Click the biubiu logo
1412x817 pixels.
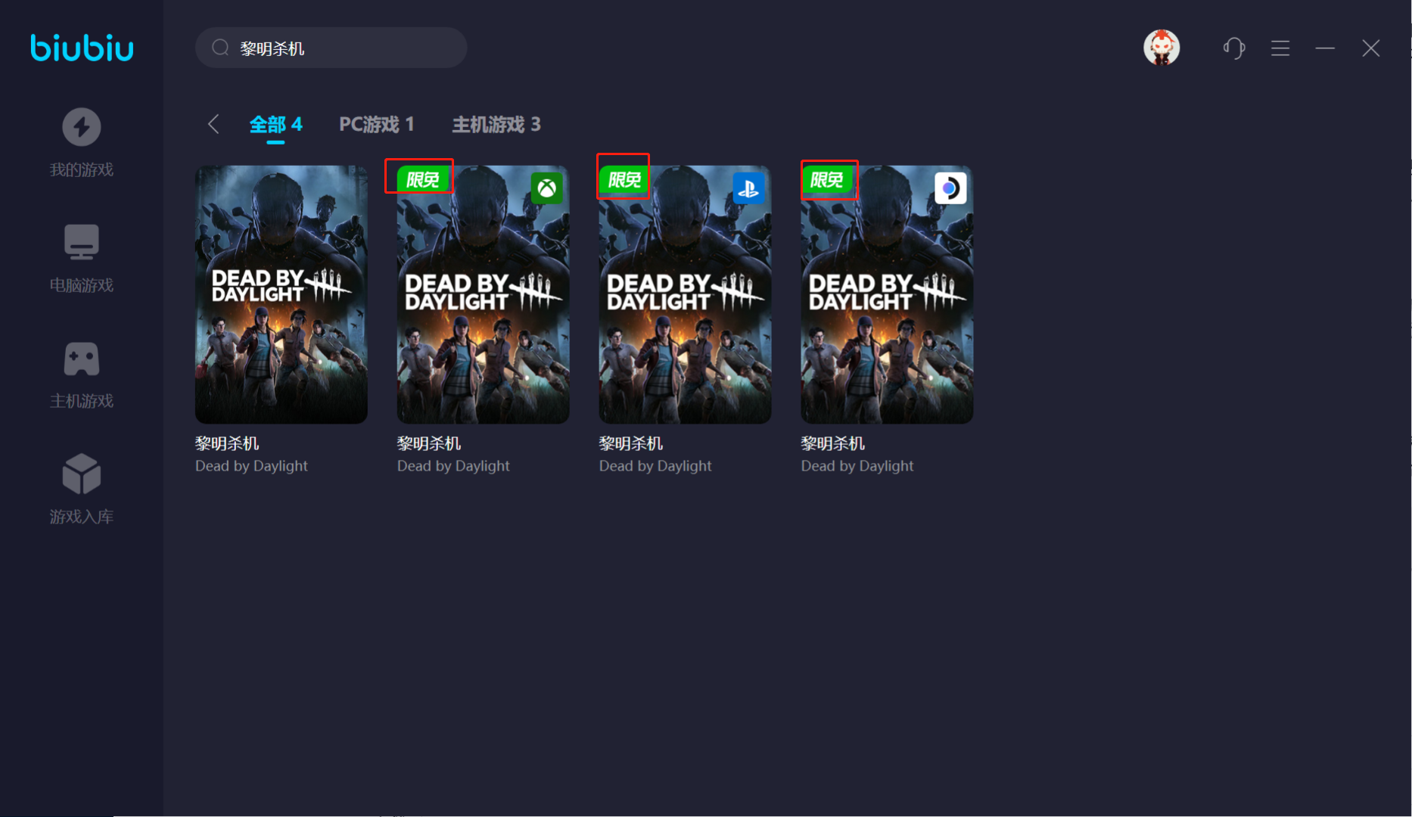(82, 48)
